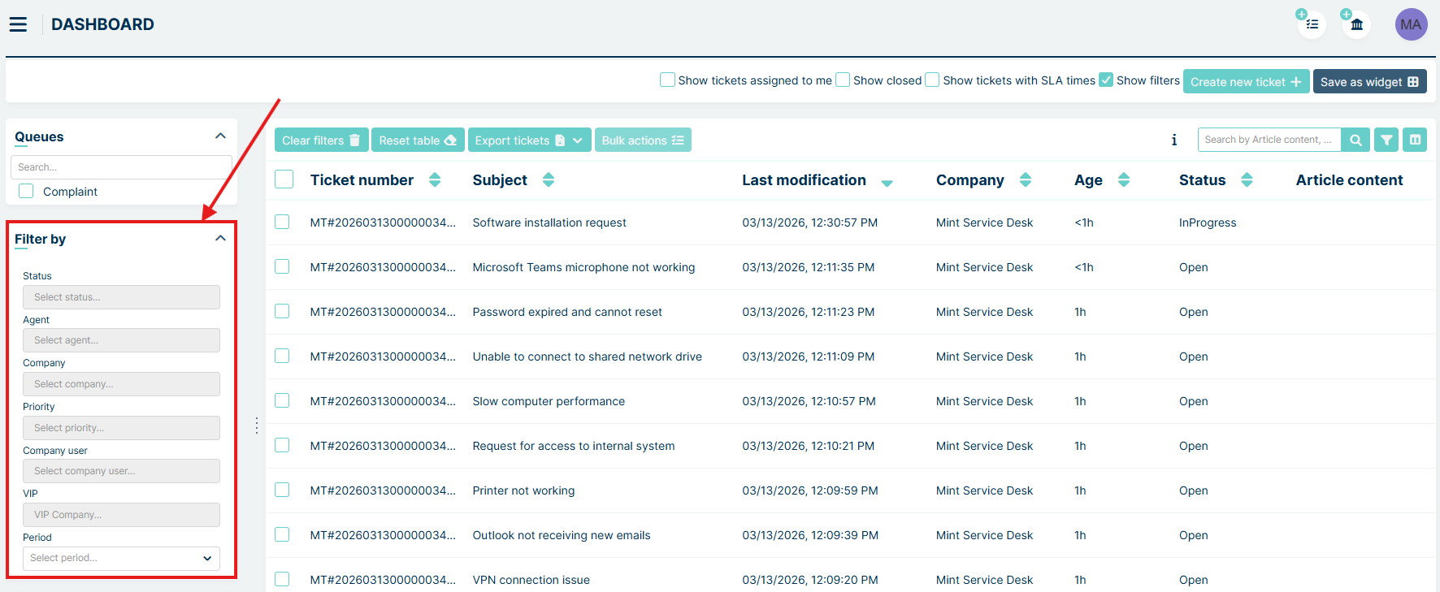
Task: Open the hamburger navigation menu
Action: pyautogui.click(x=18, y=24)
